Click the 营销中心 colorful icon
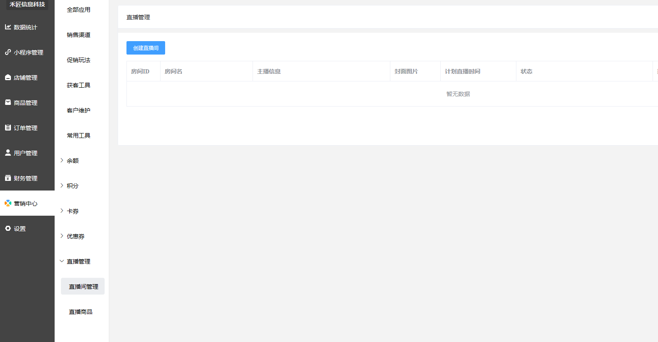The image size is (658, 342). click(x=8, y=203)
